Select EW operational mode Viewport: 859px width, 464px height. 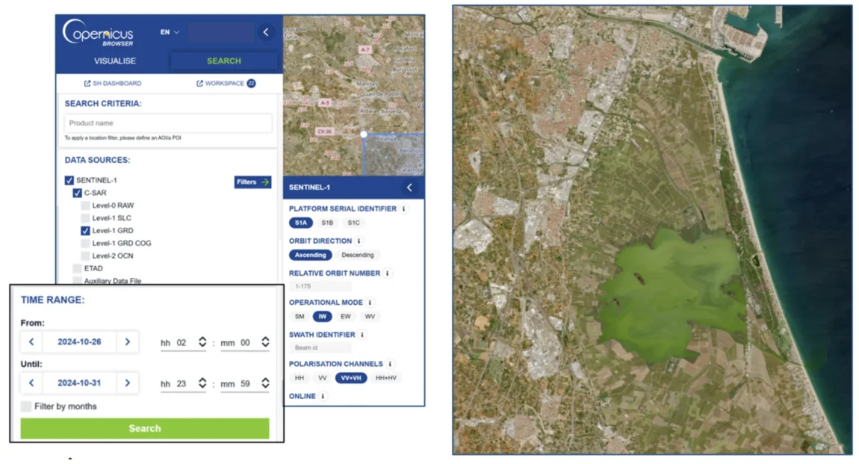346,317
